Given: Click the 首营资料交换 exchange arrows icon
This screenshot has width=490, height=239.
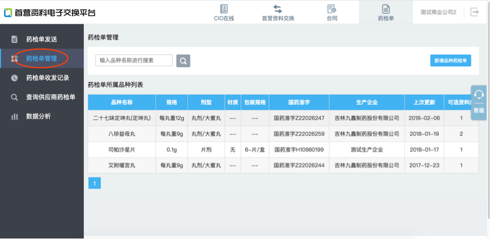Looking at the screenshot, I should coord(278,8).
